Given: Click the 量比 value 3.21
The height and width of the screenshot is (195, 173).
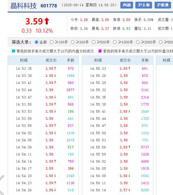Looking at the screenshot, I should [148, 29].
